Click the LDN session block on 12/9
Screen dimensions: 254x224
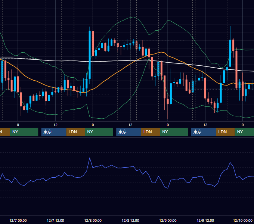[x=225, y=132]
